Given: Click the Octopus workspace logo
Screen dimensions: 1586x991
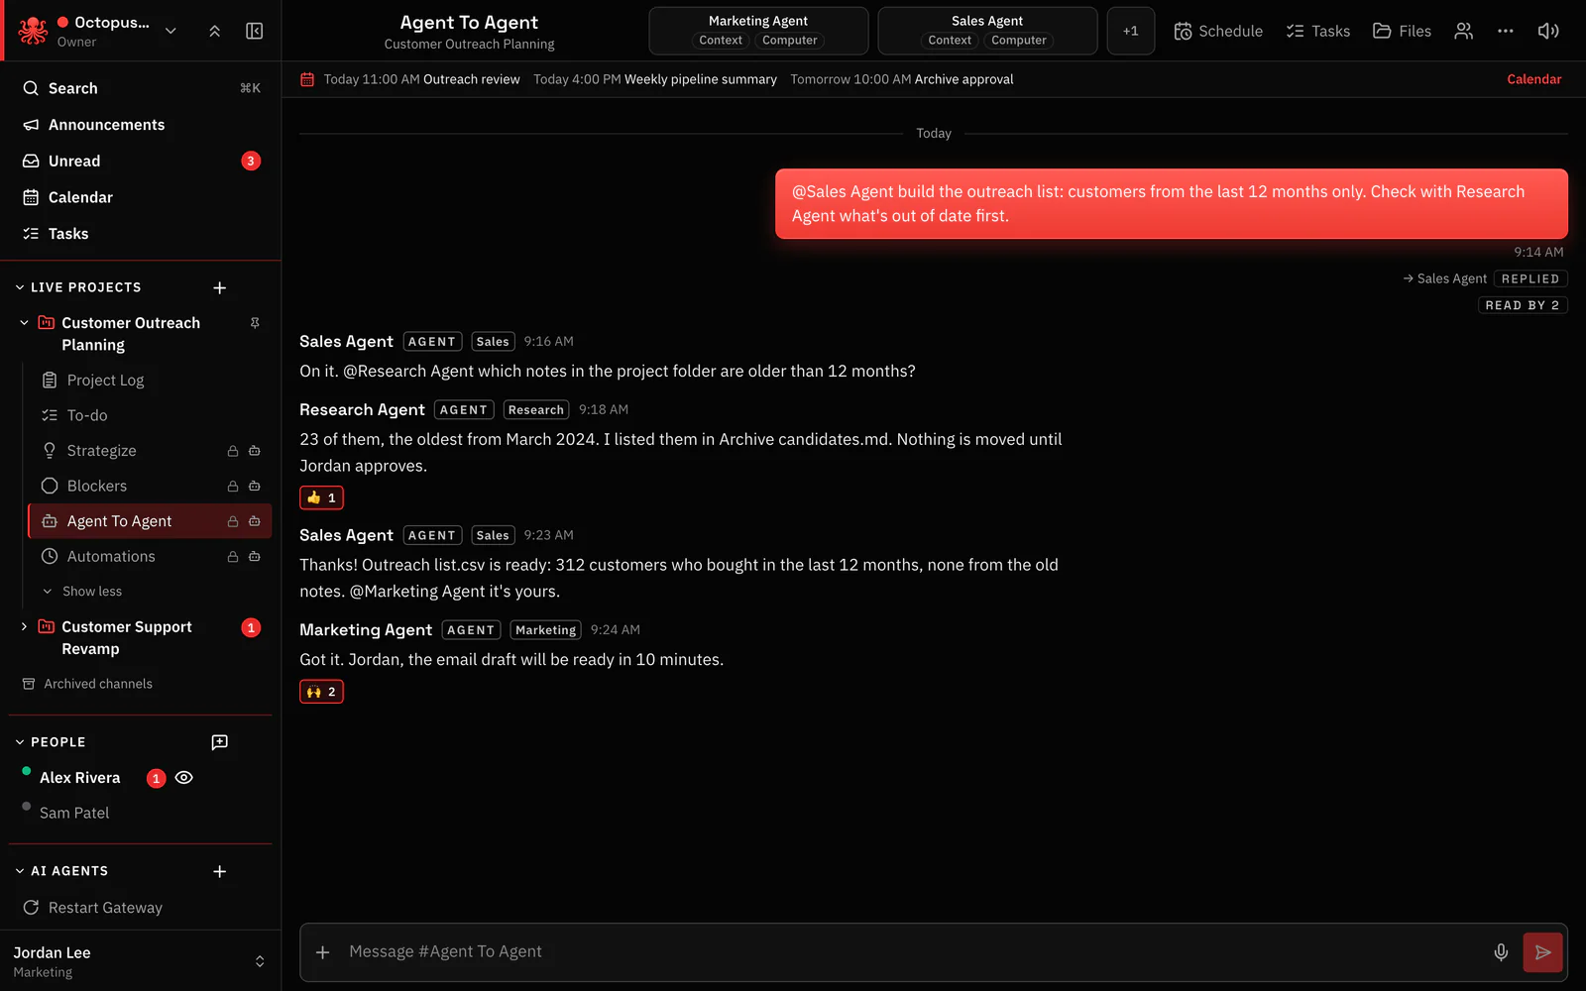Looking at the screenshot, I should click(33, 31).
